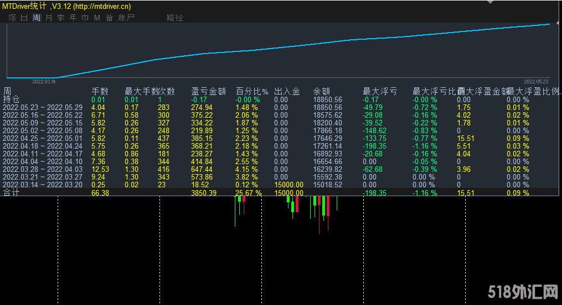The height and width of the screenshot is (305, 562).
Task: Switch to the 季 quarterly tab
Action: click(61, 18)
